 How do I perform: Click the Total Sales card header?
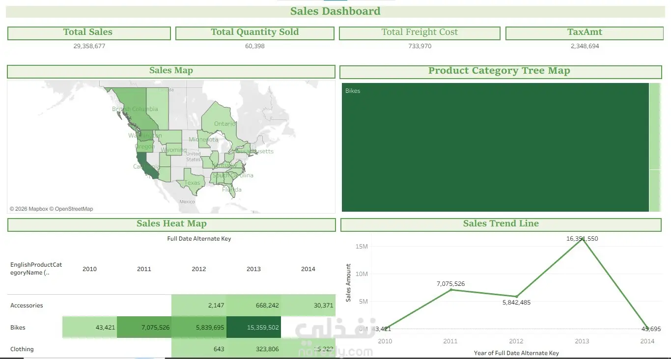[x=89, y=33]
